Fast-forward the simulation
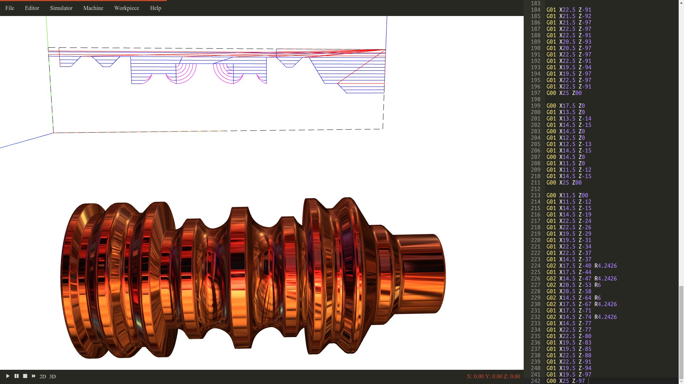The width and height of the screenshot is (684, 384). coord(33,376)
